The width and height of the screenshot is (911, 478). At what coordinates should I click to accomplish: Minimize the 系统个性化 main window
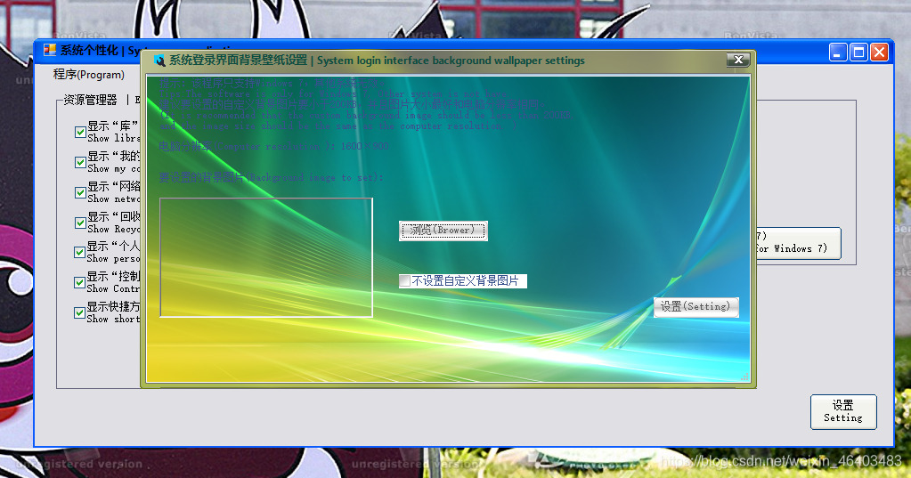(837, 53)
